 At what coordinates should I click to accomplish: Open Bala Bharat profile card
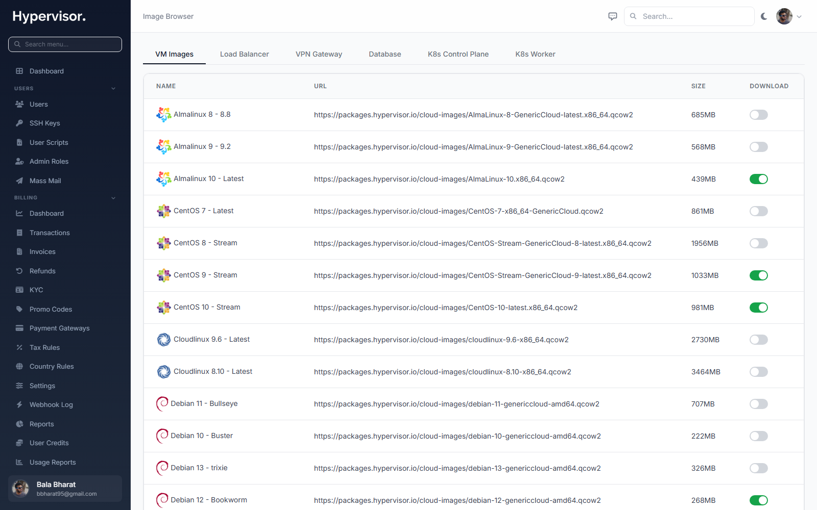pos(65,489)
